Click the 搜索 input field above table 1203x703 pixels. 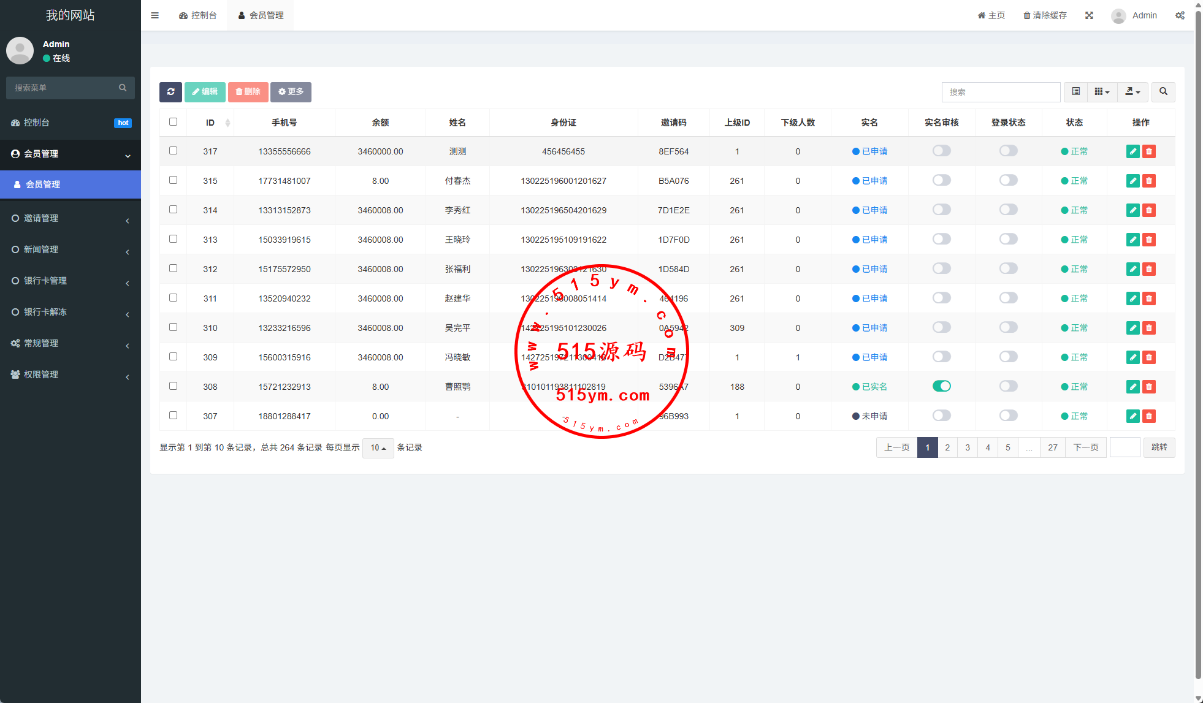[1001, 92]
